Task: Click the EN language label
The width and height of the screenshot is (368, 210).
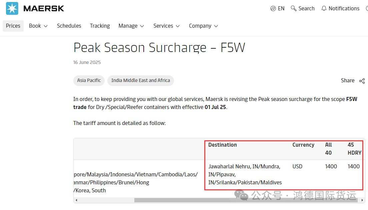Action: click(281, 8)
